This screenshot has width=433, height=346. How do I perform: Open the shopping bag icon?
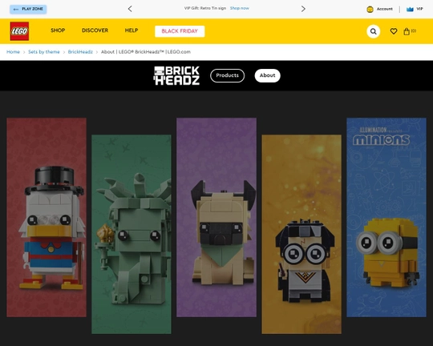(407, 31)
